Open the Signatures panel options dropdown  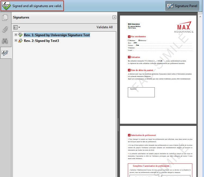16,27
